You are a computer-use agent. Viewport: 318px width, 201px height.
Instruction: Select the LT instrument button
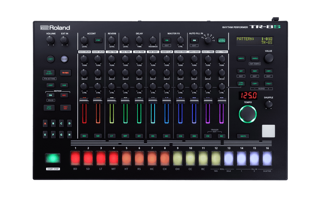112,136
